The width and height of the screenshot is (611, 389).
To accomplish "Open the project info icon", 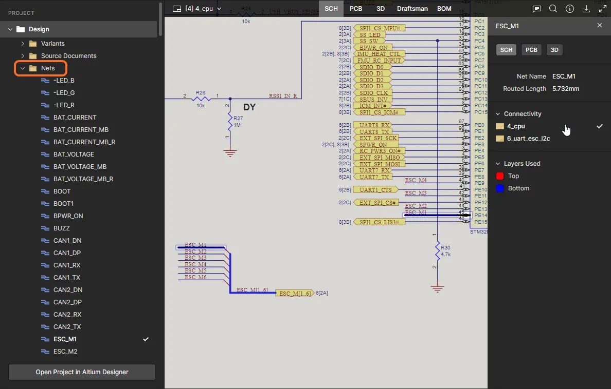I will tap(569, 9).
